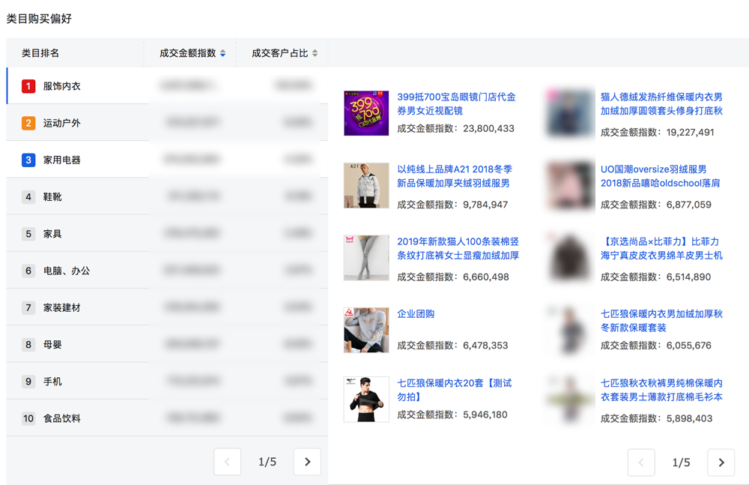749x485 pixels.
Task: Click the 七匹狼保暖内衣男加绒 thumbnail
Action: (569, 330)
